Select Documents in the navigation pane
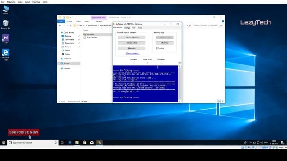287x161 pixels. tap(70, 43)
